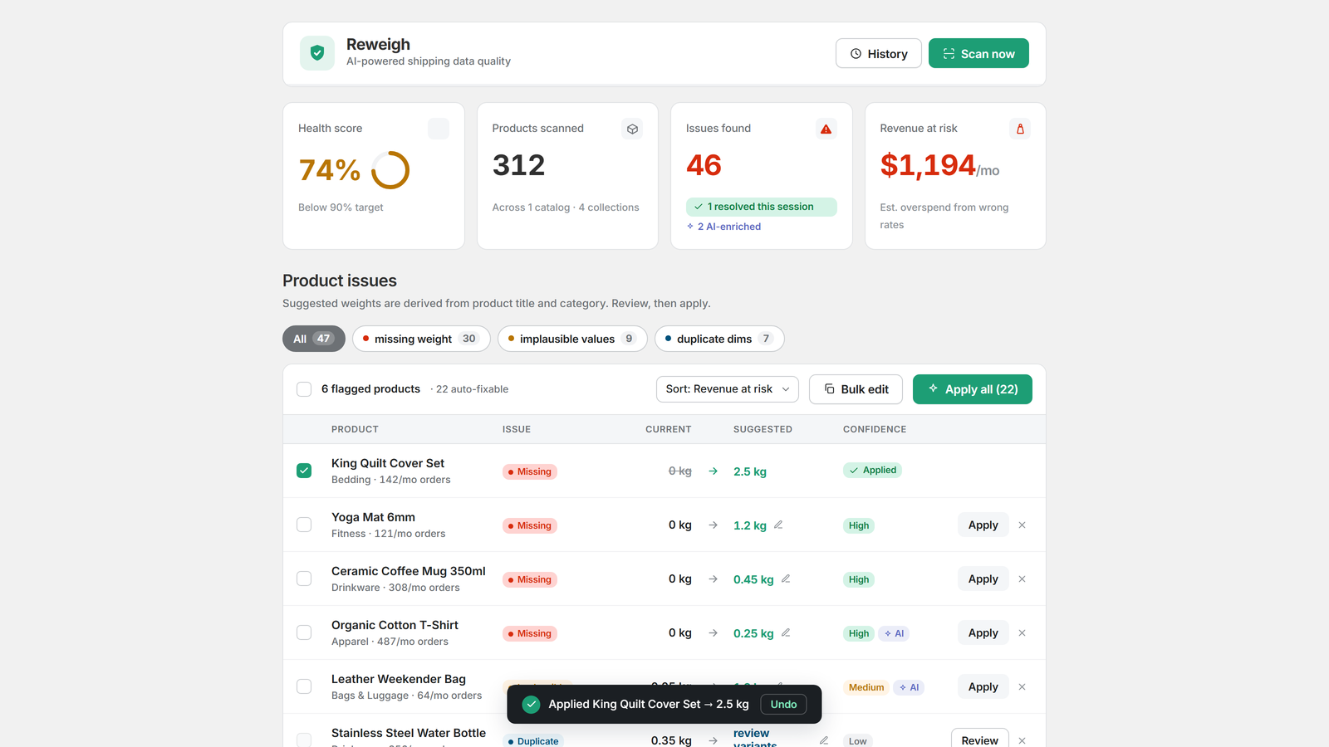Viewport: 1329px width, 747px height.
Task: Check the Ceramic Coffee Mug 350ml checkbox
Action: coord(304,579)
